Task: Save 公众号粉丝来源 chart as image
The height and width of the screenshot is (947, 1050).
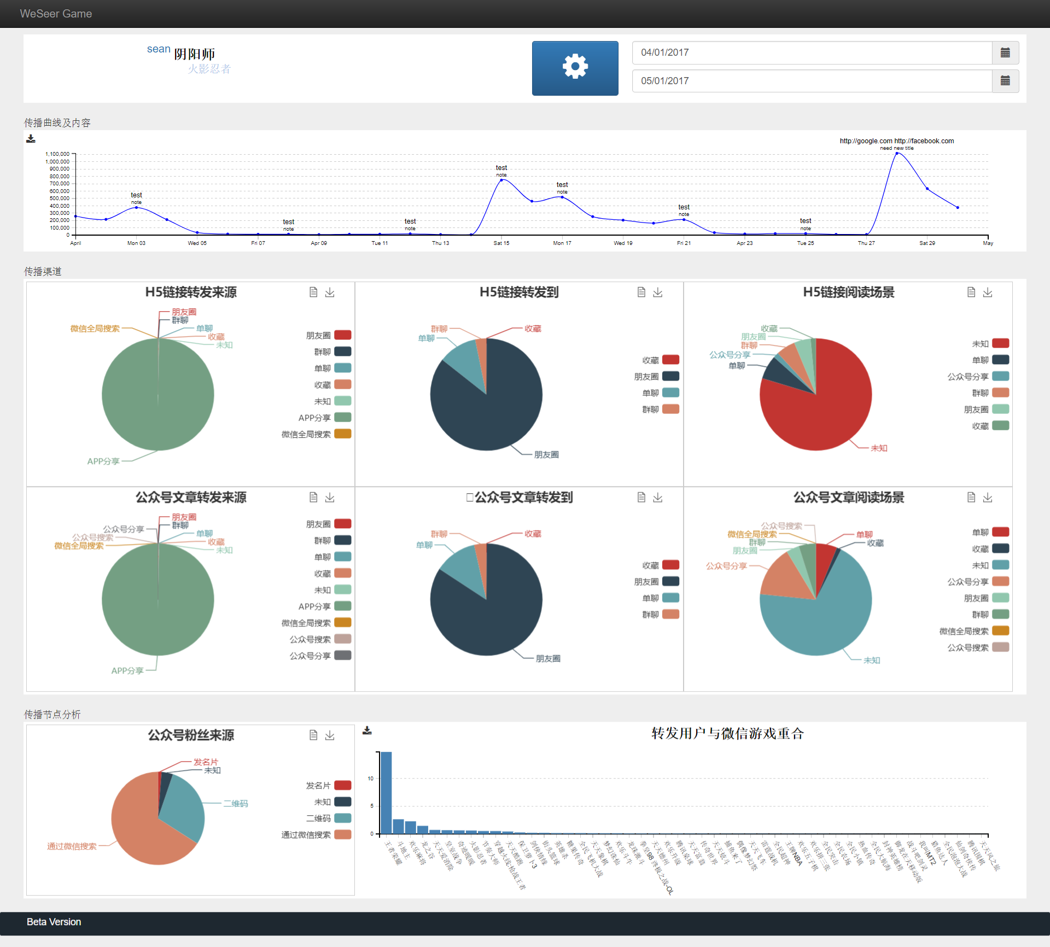Action: 330,735
